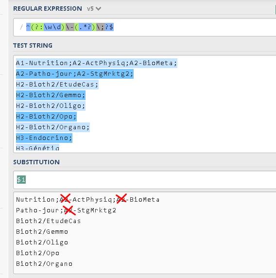Viewport: 276px width, 278px height.
Task: Click result line 'Bioth2/Oligo'
Action: tap(42, 243)
